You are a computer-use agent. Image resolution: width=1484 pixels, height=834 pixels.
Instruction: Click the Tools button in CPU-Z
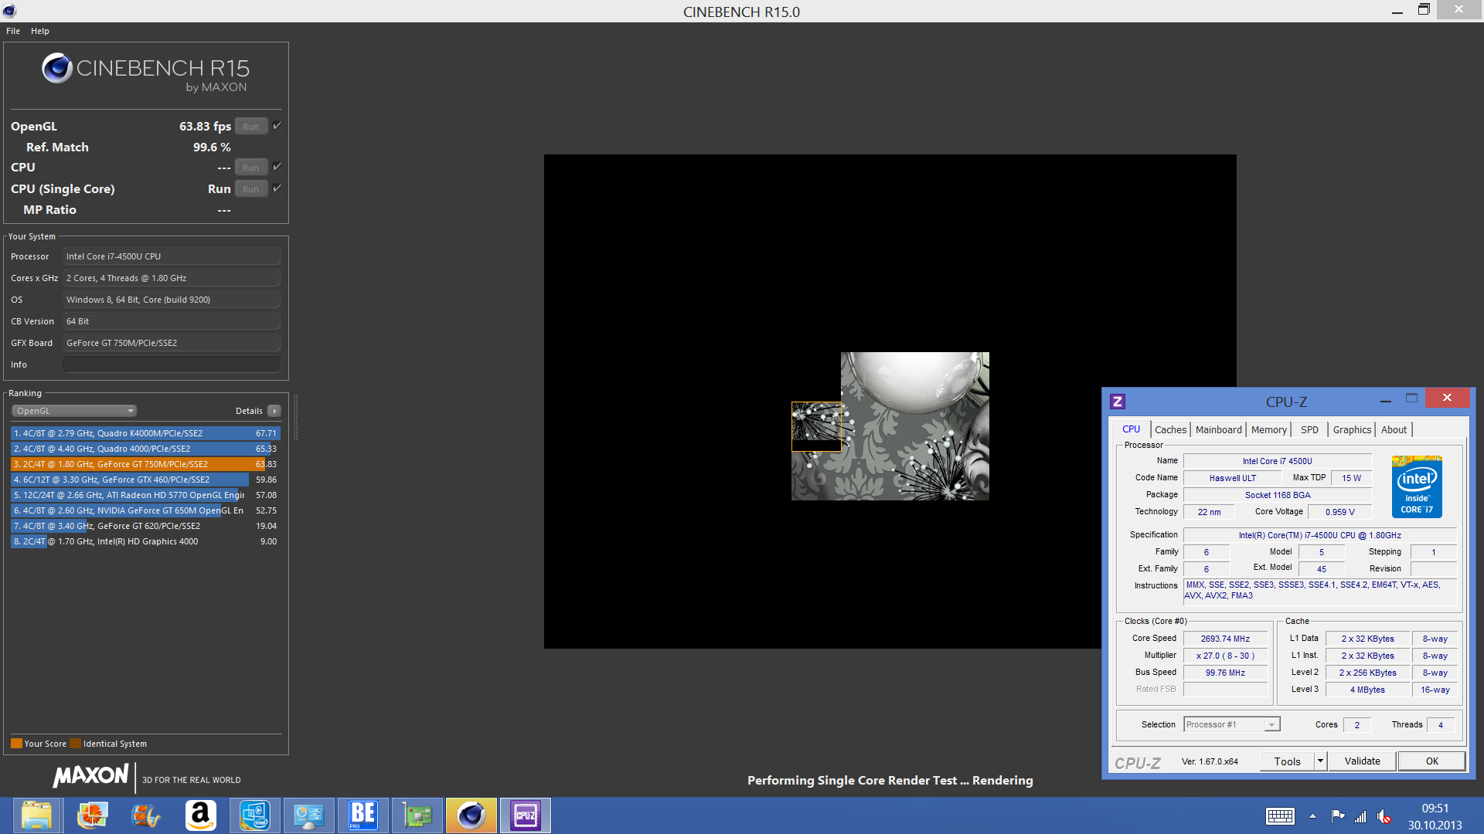(x=1287, y=761)
